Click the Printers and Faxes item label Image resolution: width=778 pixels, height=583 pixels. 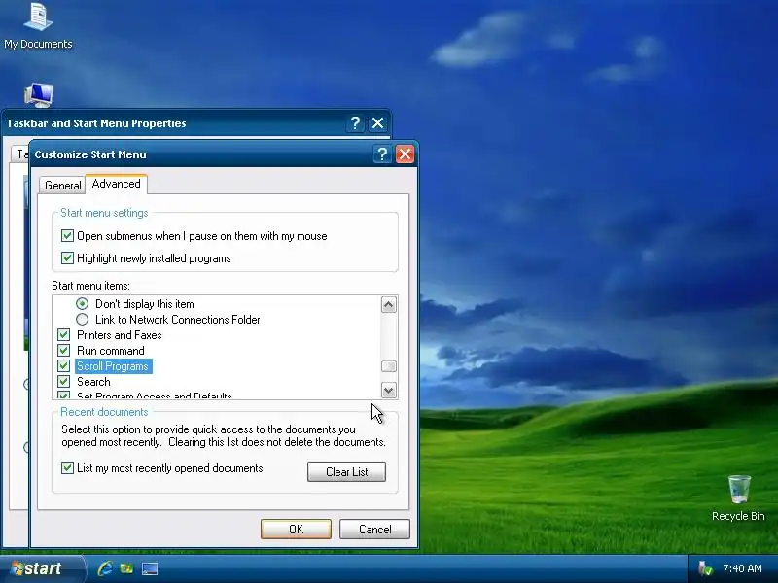click(119, 335)
